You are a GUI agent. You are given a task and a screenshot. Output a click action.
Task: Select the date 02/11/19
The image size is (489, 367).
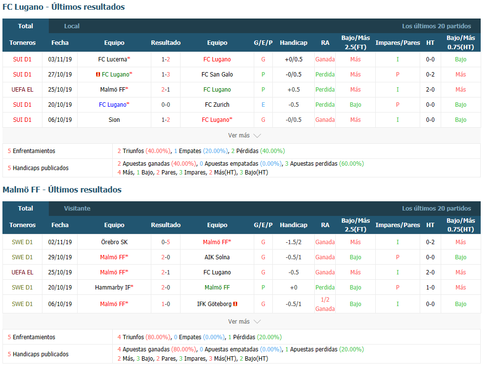click(x=60, y=242)
